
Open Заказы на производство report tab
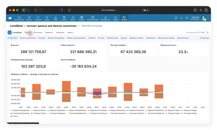tap(76, 38)
